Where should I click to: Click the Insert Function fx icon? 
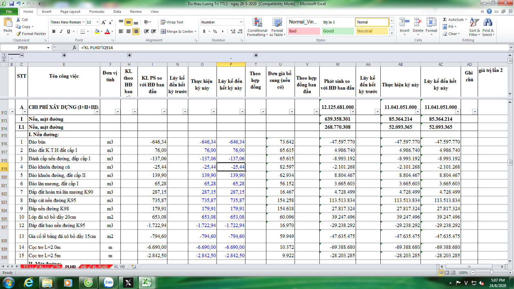pos(75,48)
